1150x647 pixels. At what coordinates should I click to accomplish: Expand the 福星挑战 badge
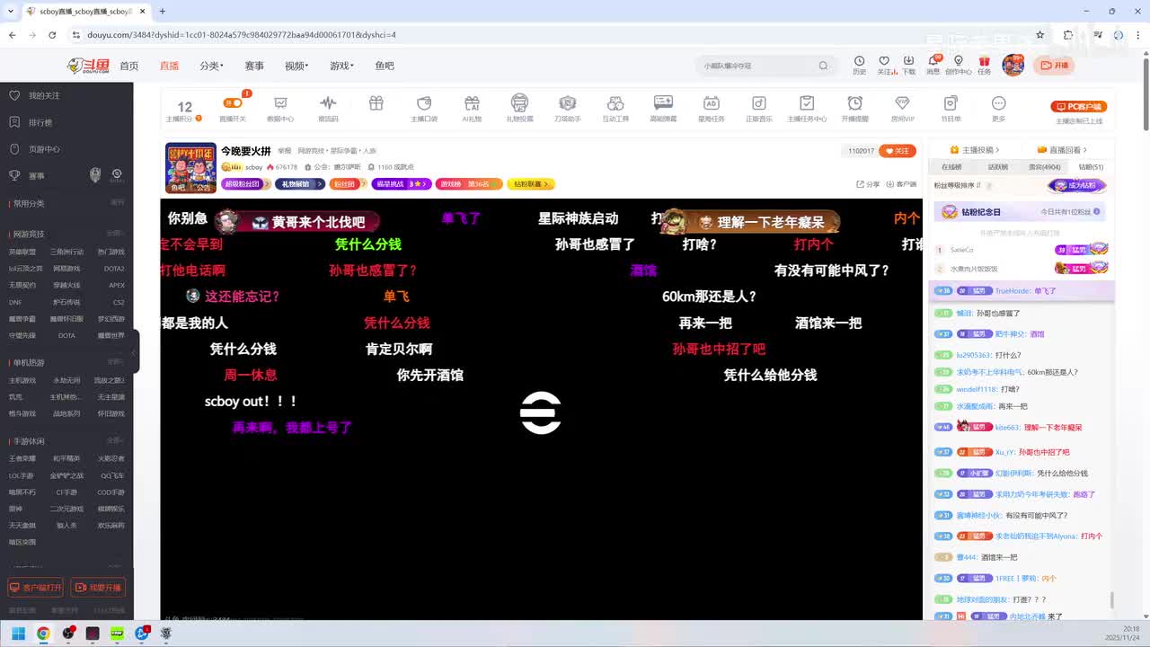(x=401, y=184)
